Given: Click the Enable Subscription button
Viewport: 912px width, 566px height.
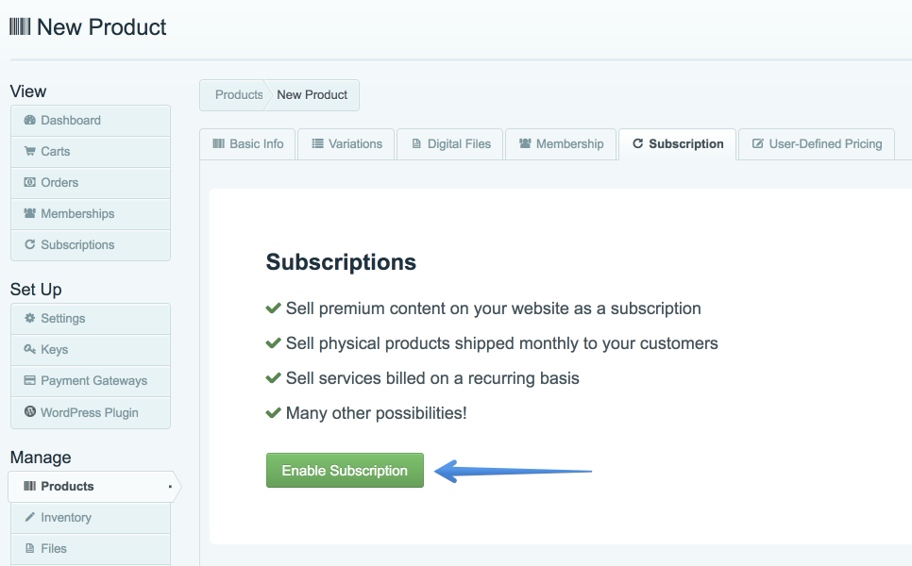Looking at the screenshot, I should [345, 470].
